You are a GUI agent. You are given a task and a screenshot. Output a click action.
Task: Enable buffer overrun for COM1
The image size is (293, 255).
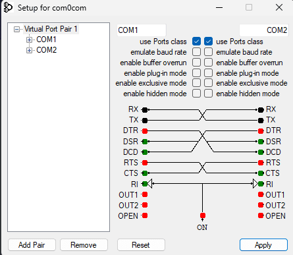pyautogui.click(x=196, y=63)
